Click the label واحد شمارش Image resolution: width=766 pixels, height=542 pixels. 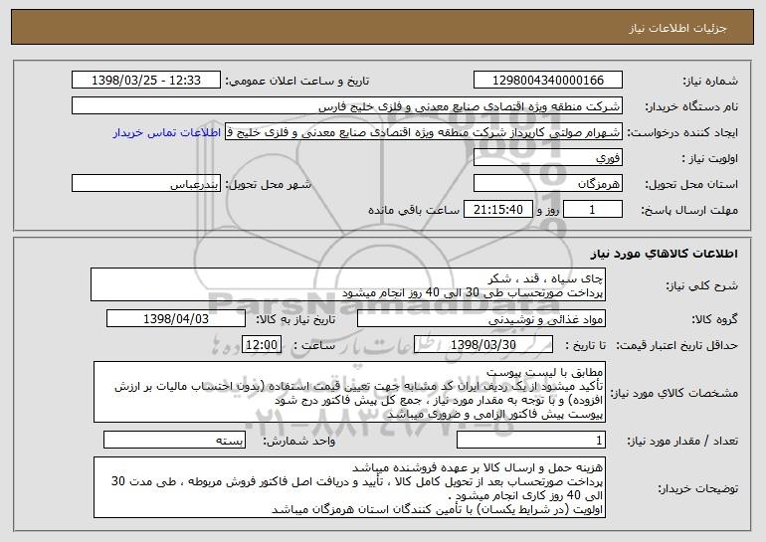tap(299, 442)
